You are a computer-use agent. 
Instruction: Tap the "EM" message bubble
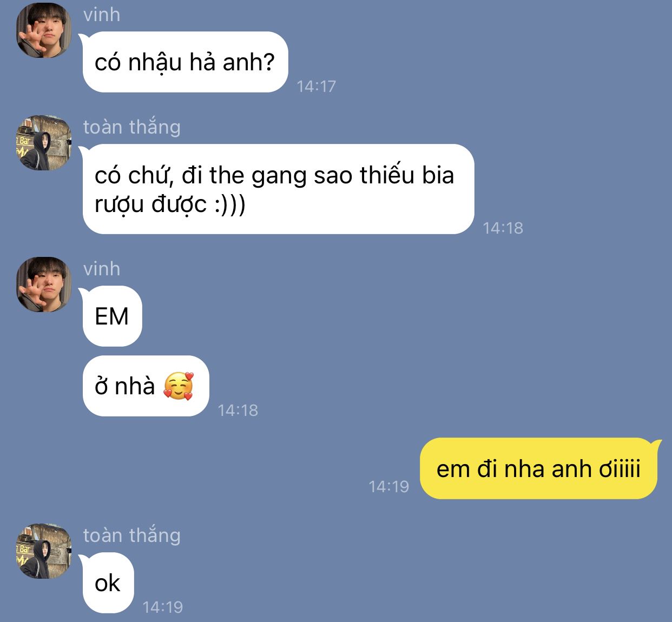pyautogui.click(x=112, y=316)
